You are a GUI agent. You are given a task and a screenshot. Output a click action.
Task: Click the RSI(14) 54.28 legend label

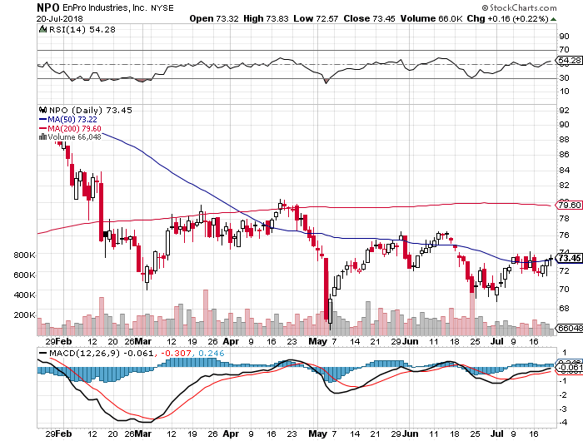(82, 29)
